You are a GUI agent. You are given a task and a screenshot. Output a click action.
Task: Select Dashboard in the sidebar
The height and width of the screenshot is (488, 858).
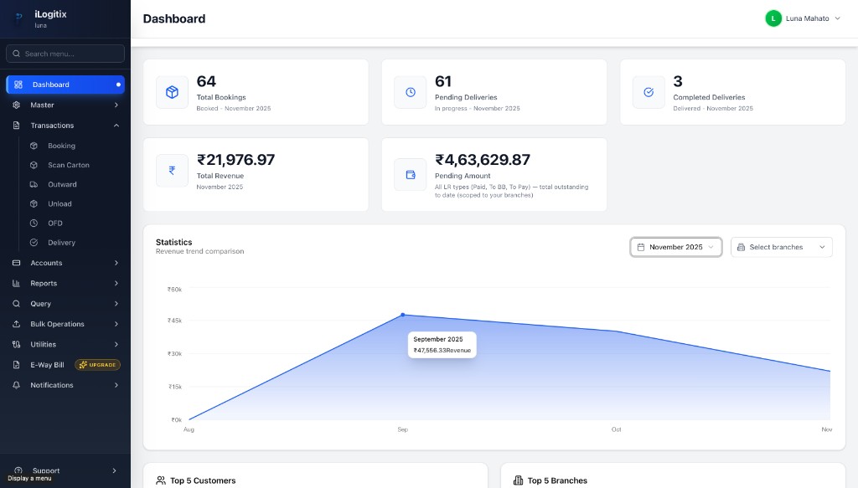[x=65, y=85]
